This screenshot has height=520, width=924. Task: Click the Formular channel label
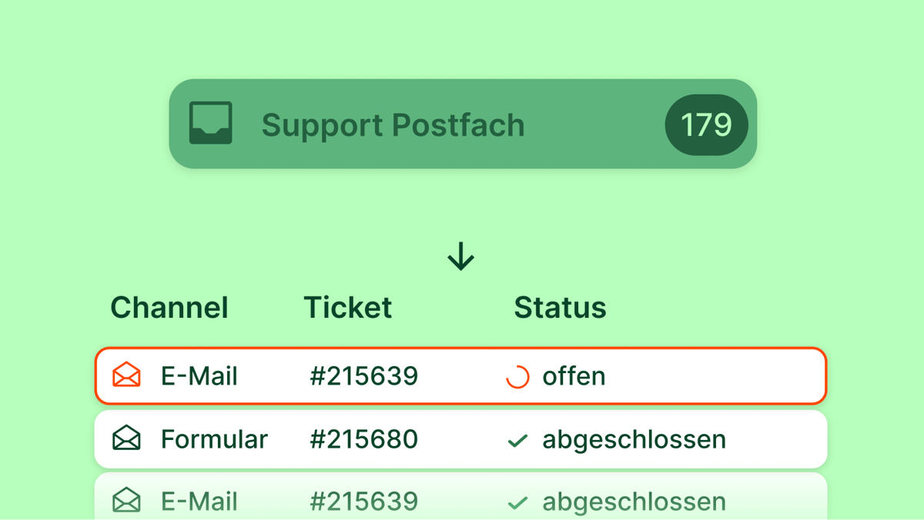pos(214,439)
